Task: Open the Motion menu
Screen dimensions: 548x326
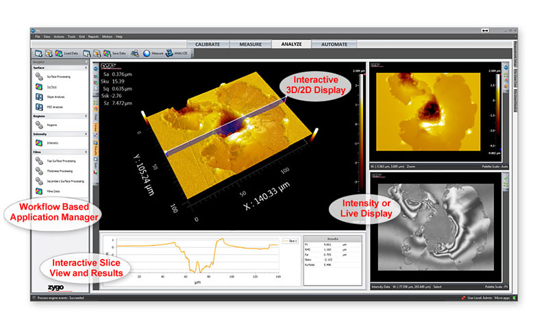Action: (106, 36)
